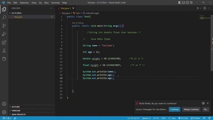Open the Testing flask view
Image resolution: width=213 pixels, height=120 pixels.
pyautogui.click(x=4, y=51)
